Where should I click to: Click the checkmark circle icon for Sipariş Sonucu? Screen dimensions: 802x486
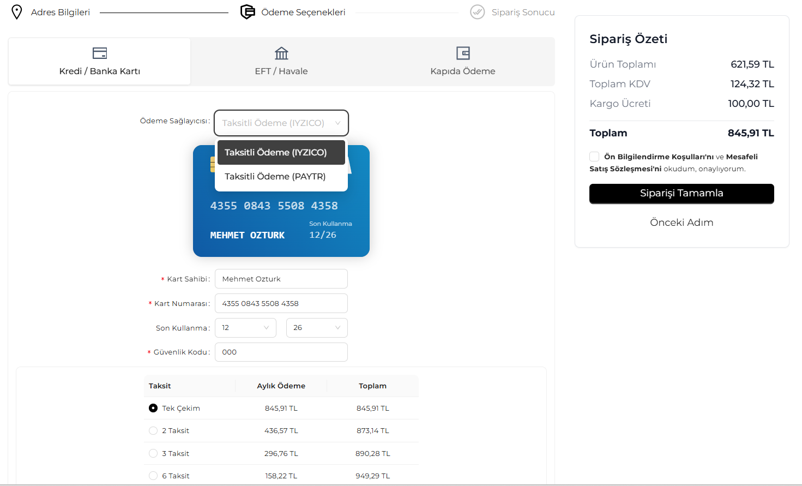[478, 12]
